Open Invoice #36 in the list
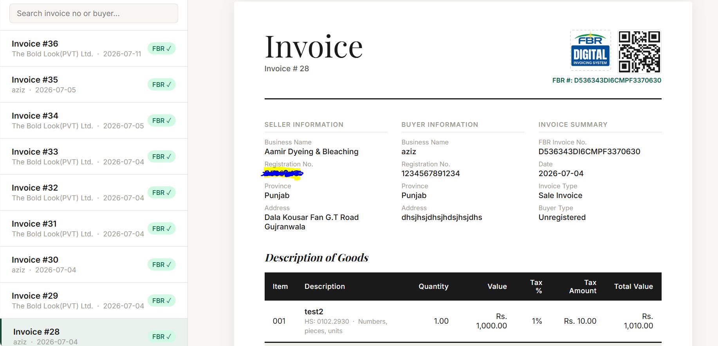The image size is (718, 346). 94,49
